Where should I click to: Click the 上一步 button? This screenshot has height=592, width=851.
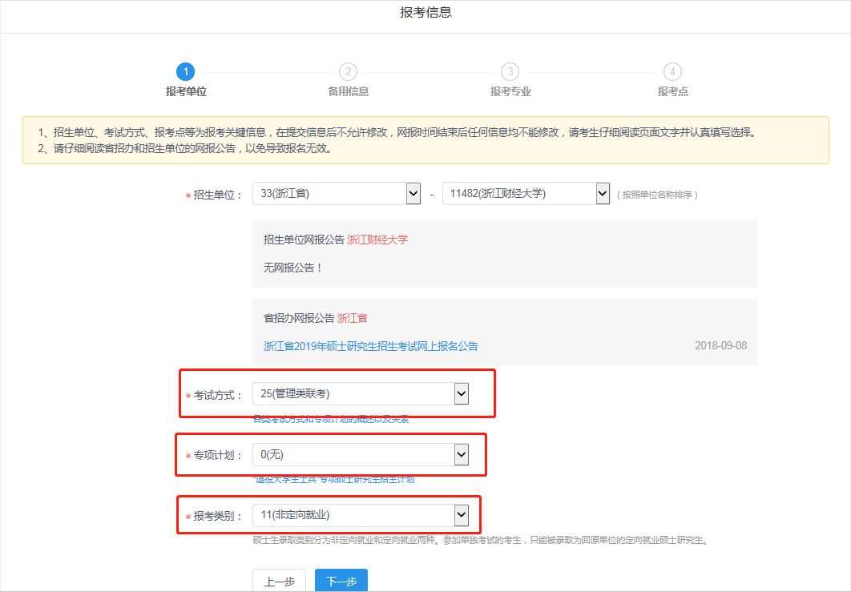tap(279, 582)
